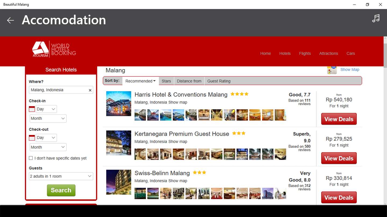Open Kertanegara Premium Guest House title

(x=182, y=134)
